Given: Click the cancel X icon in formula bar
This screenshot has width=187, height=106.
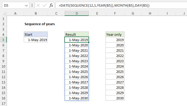Looking at the screenshot, I should coord(38,5).
